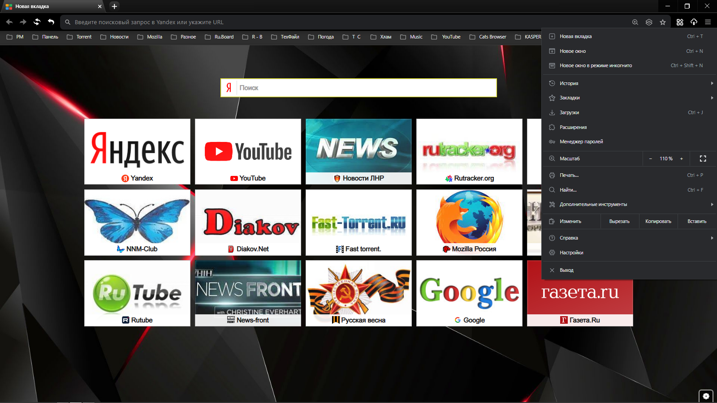Image resolution: width=717 pixels, height=403 pixels.
Task: Open the ТехФайл bookmarks folder
Action: pos(285,37)
